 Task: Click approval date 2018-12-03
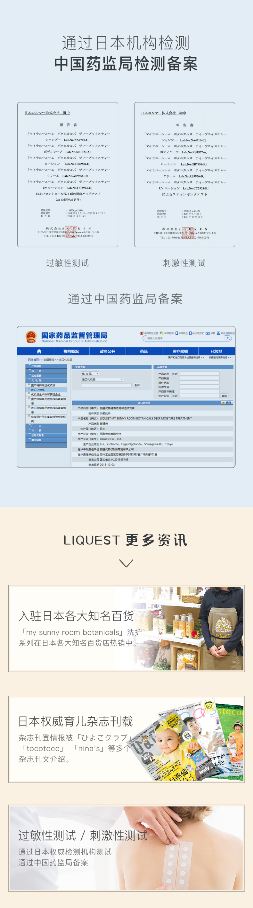tap(107, 465)
